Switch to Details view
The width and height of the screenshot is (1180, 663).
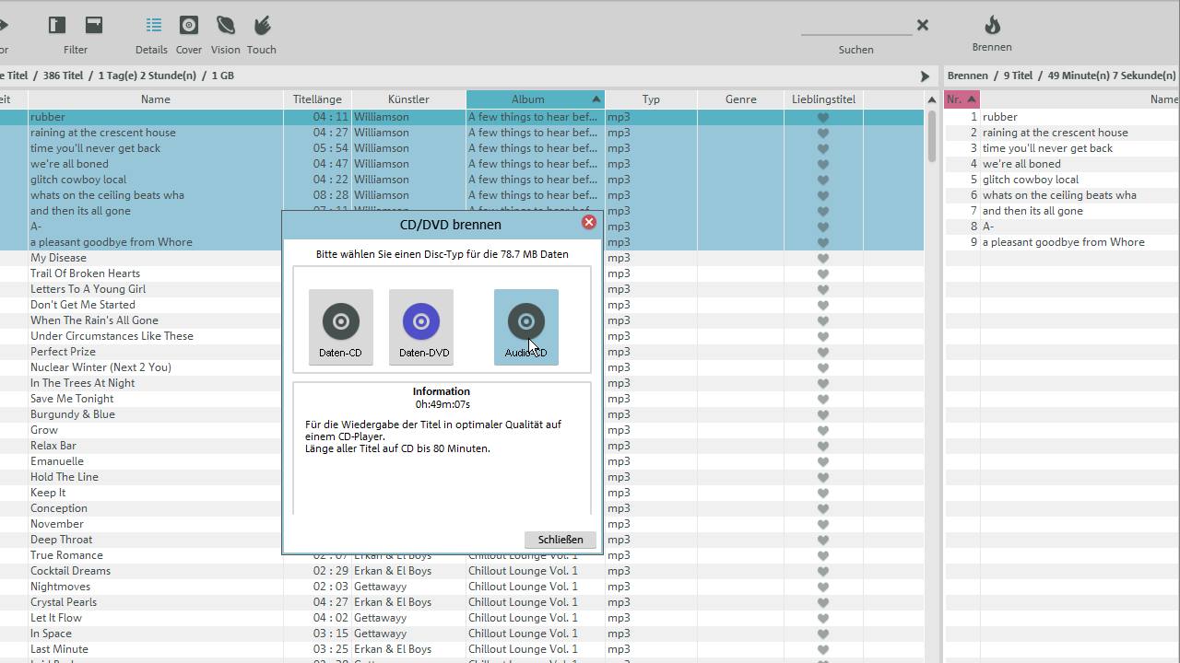coord(152,35)
